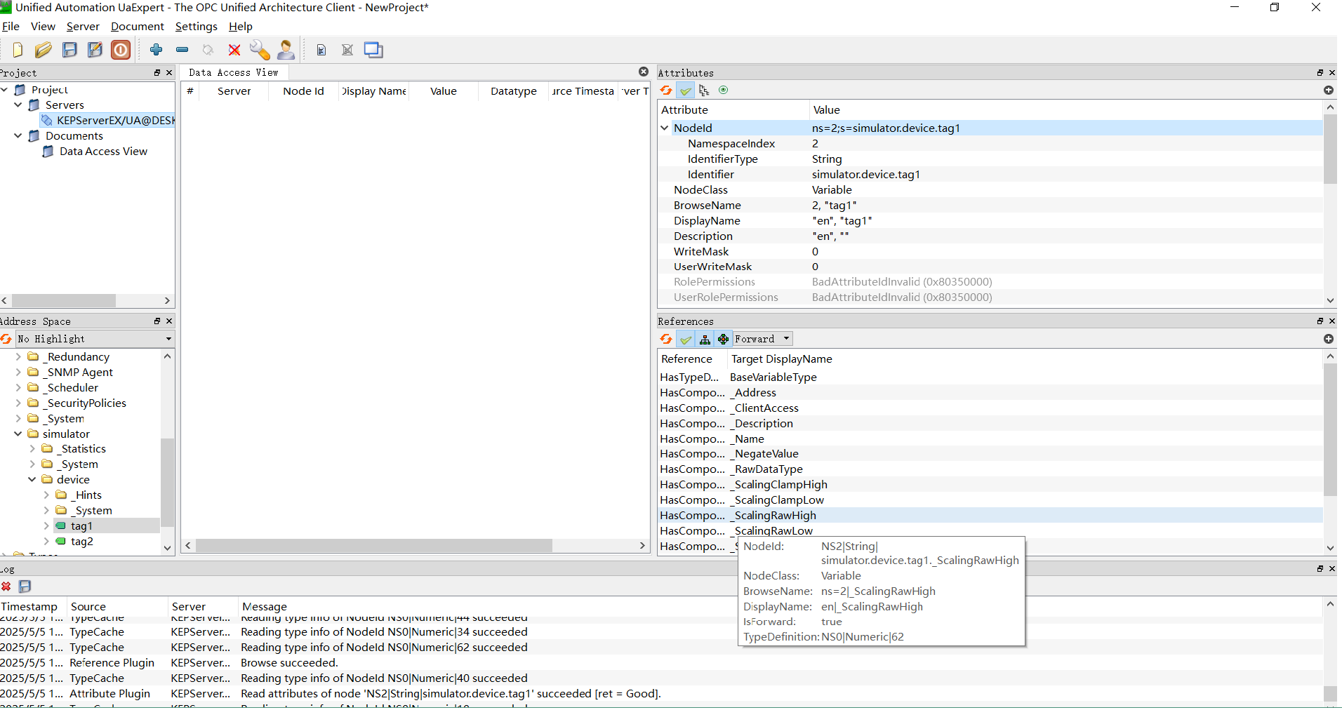The height and width of the screenshot is (710, 1342).
Task: Save the project with the floppy disk icon
Action: [69, 50]
